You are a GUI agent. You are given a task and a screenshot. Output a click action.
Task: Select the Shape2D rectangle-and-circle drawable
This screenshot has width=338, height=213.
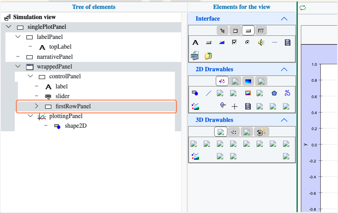coord(195,93)
